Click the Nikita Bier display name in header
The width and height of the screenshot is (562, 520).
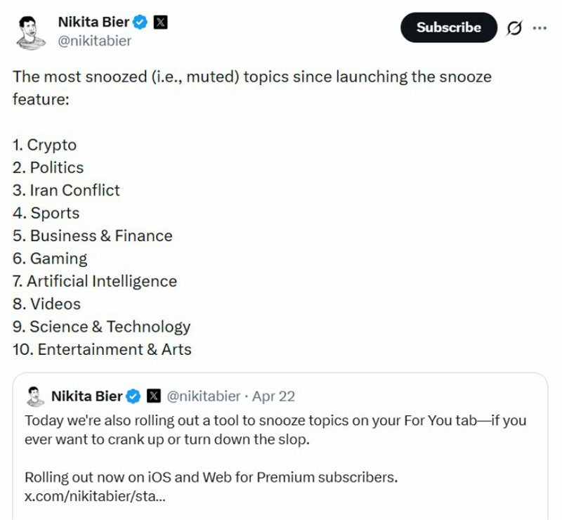(x=94, y=22)
